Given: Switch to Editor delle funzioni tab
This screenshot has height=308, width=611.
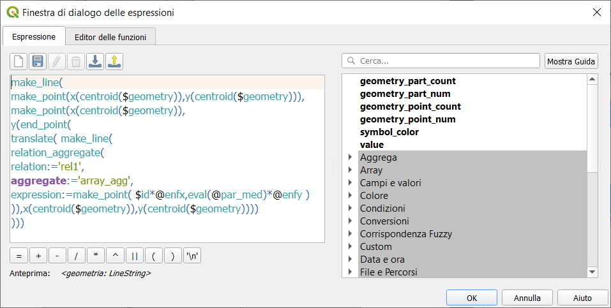Looking at the screenshot, I should pyautogui.click(x=110, y=37).
